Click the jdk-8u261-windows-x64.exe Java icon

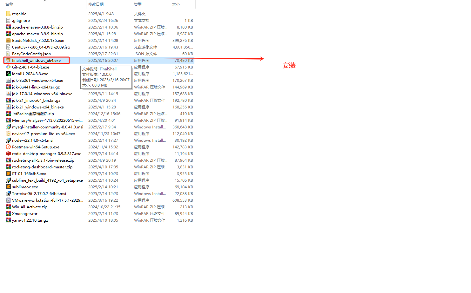8,80
